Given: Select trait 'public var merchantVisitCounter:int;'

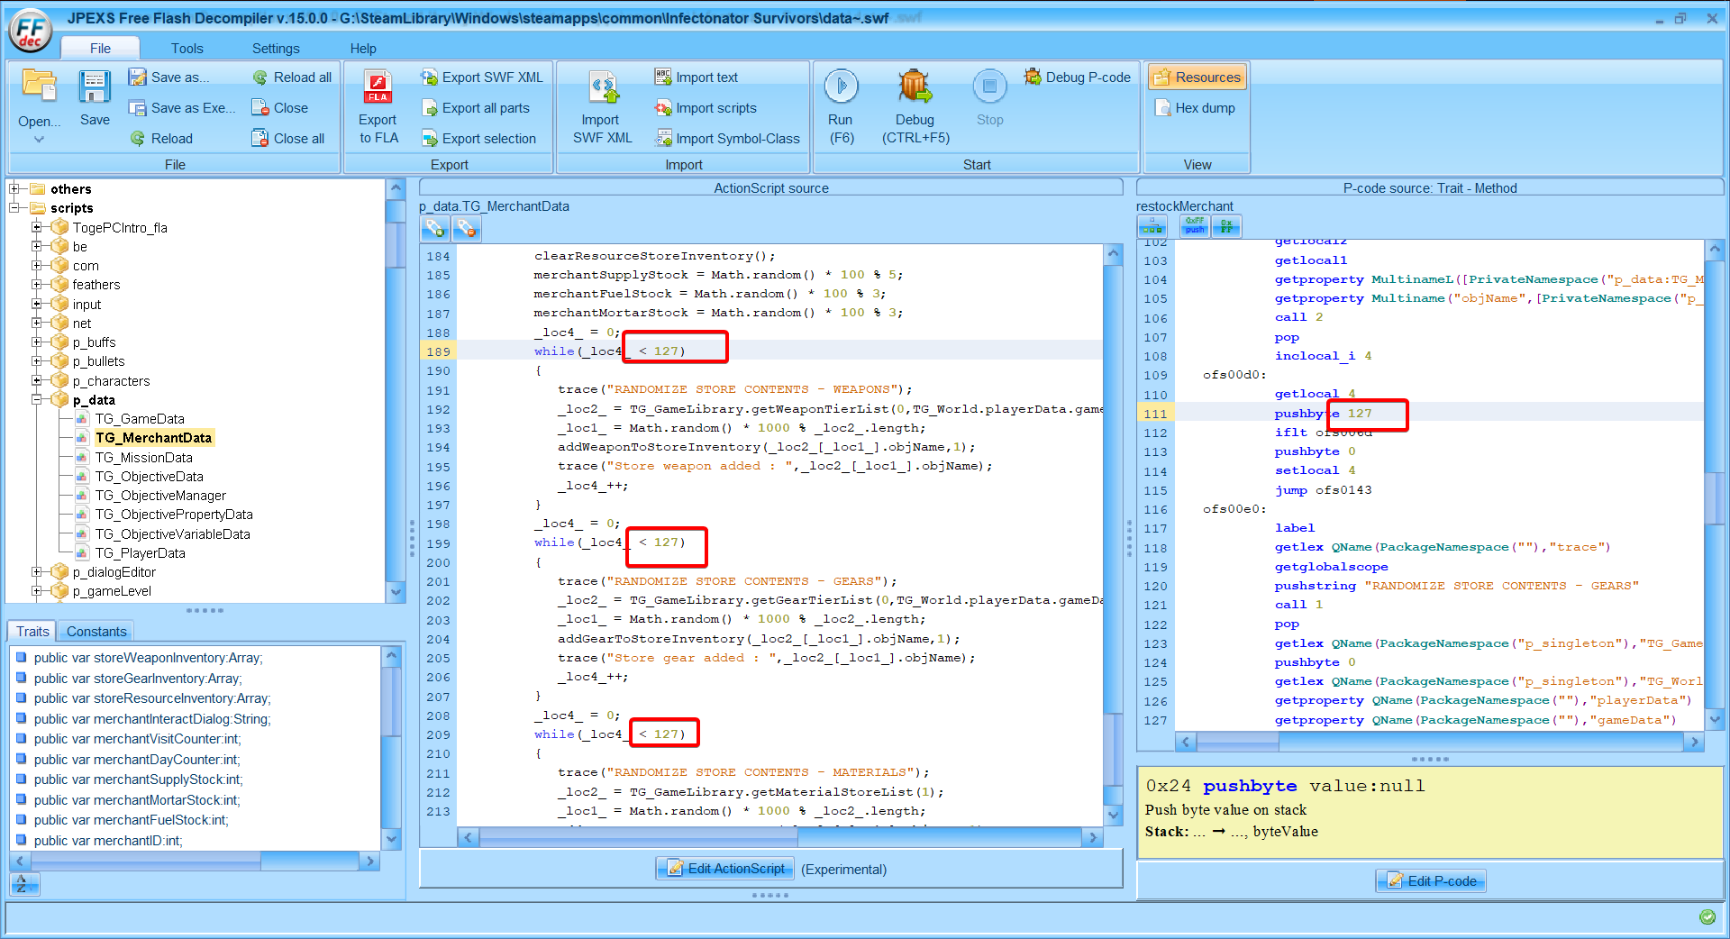Looking at the screenshot, I should tap(137, 739).
